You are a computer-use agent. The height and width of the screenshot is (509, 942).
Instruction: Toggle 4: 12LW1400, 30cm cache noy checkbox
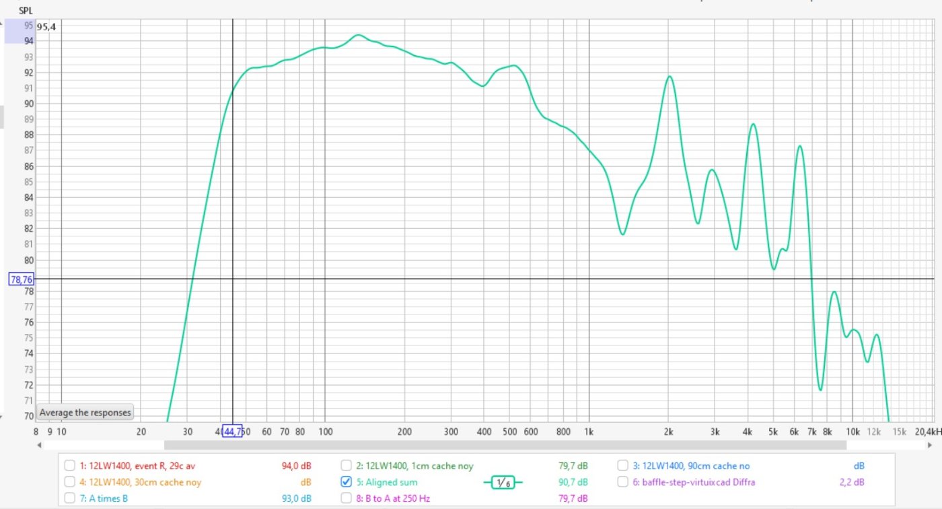pyautogui.click(x=69, y=482)
